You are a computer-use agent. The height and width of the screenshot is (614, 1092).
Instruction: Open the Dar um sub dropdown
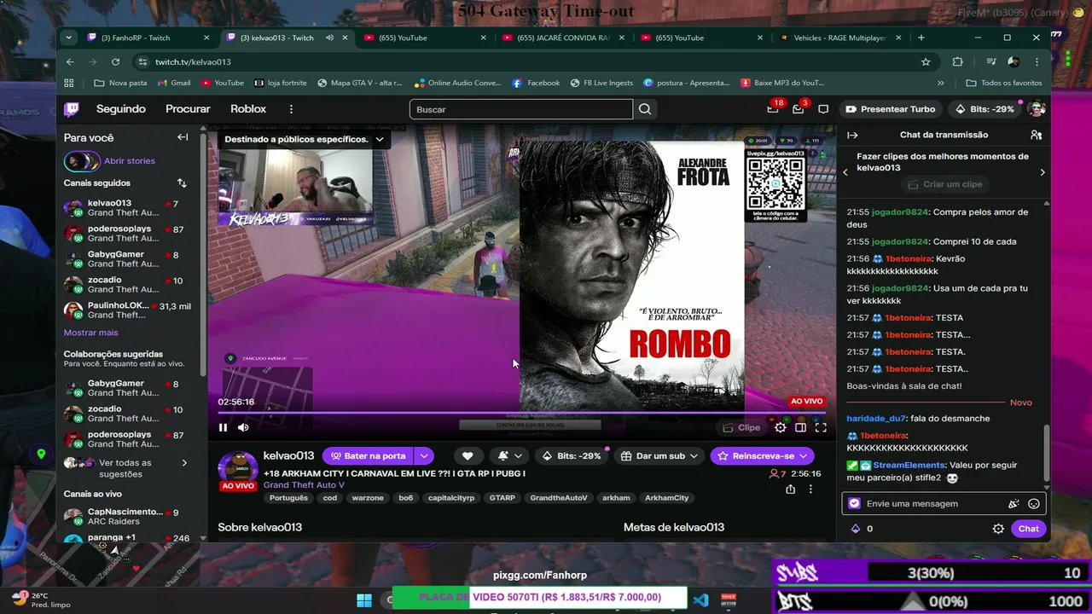point(659,456)
